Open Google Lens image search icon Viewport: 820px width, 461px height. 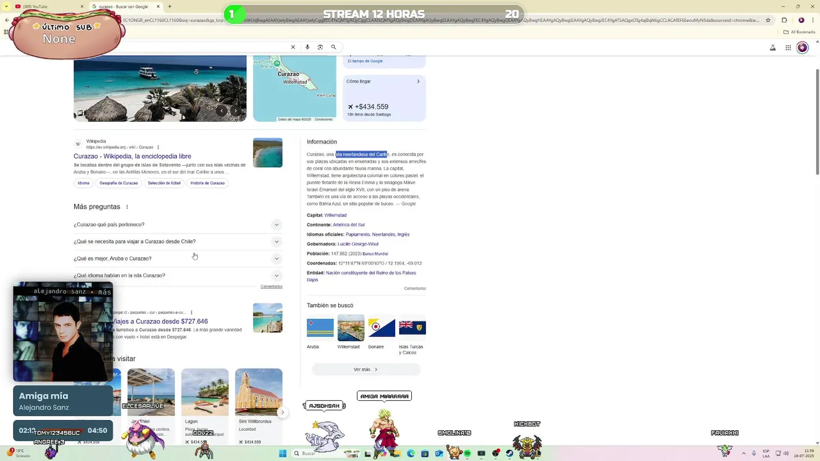click(x=320, y=47)
